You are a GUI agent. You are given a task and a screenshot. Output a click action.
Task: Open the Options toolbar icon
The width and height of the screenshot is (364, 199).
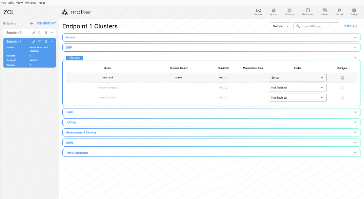click(x=274, y=11)
